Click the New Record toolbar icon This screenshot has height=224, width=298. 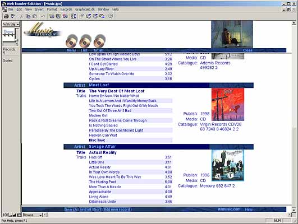52,16
